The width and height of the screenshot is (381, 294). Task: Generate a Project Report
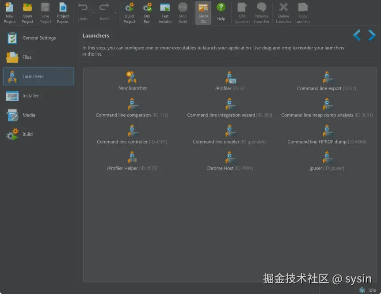coord(63,12)
